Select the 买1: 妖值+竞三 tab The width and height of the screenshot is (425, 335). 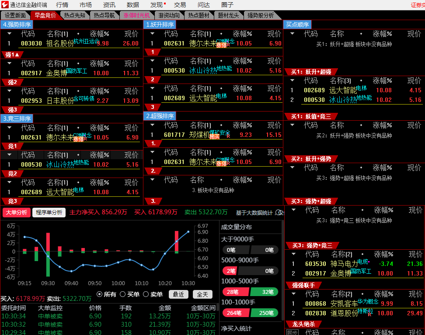(311, 116)
